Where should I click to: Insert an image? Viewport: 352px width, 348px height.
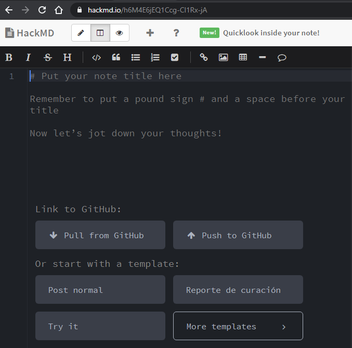tap(223, 58)
